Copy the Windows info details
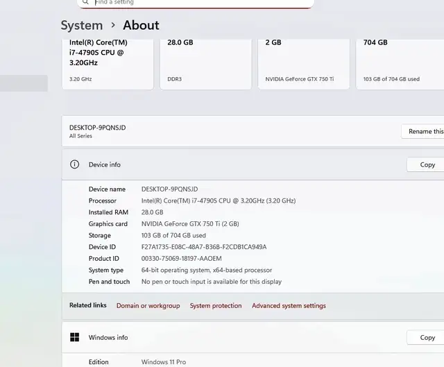 [x=425, y=338]
